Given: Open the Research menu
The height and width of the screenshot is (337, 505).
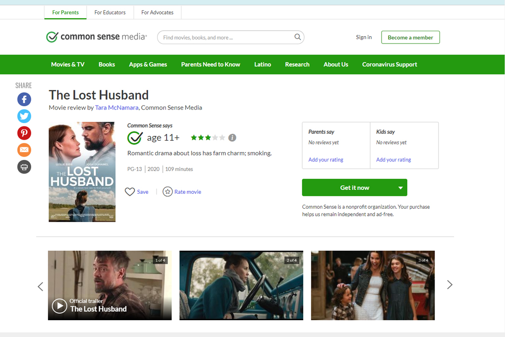Looking at the screenshot, I should [297, 64].
